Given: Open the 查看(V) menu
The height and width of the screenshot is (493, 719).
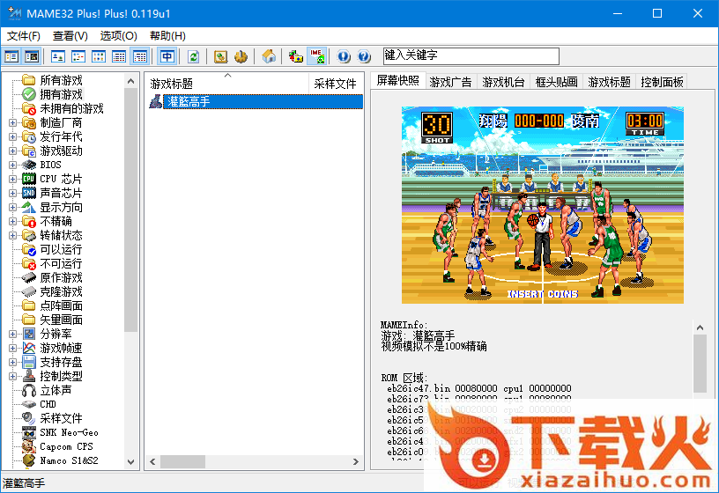Looking at the screenshot, I should click(x=70, y=36).
